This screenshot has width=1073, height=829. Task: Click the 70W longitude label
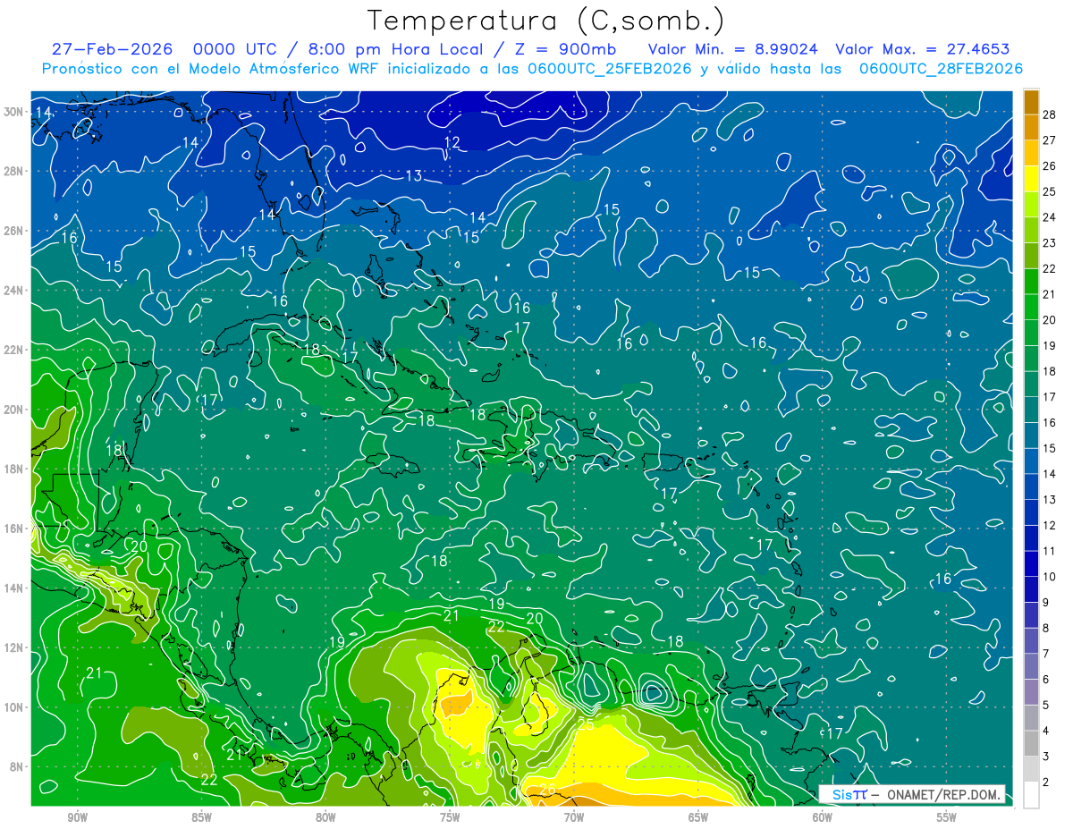[x=574, y=817]
